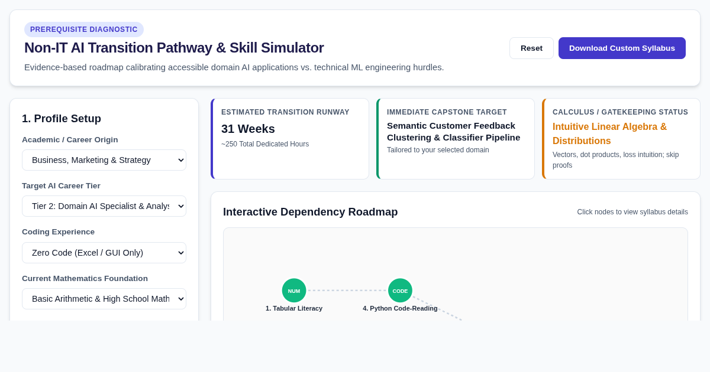Open Academic / Career Origin dropdown
The width and height of the screenshot is (710, 372).
104,160
